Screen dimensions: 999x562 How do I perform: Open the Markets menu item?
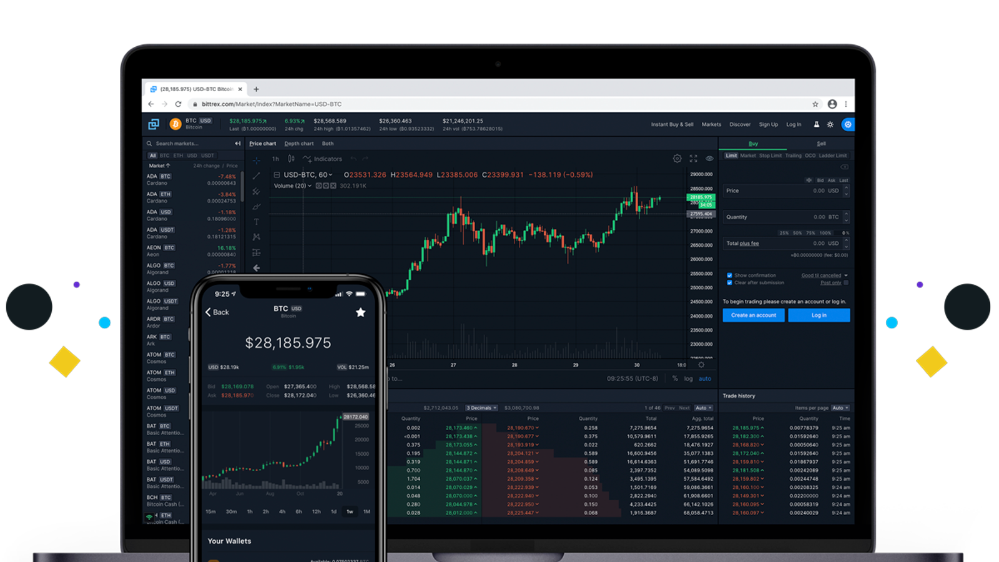pyautogui.click(x=711, y=124)
